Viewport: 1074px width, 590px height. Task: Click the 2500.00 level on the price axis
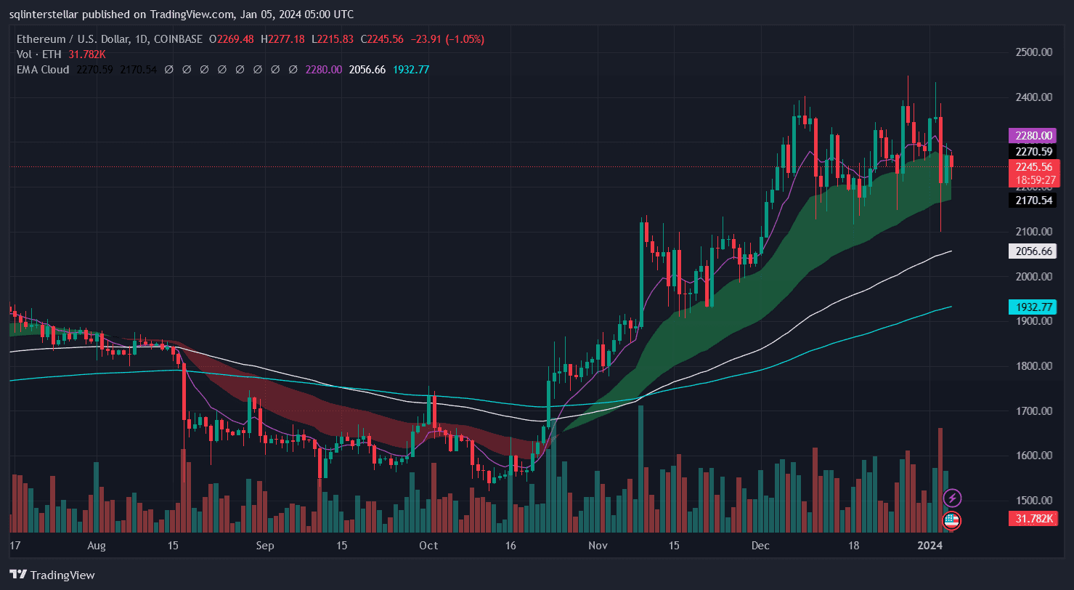coord(1033,52)
